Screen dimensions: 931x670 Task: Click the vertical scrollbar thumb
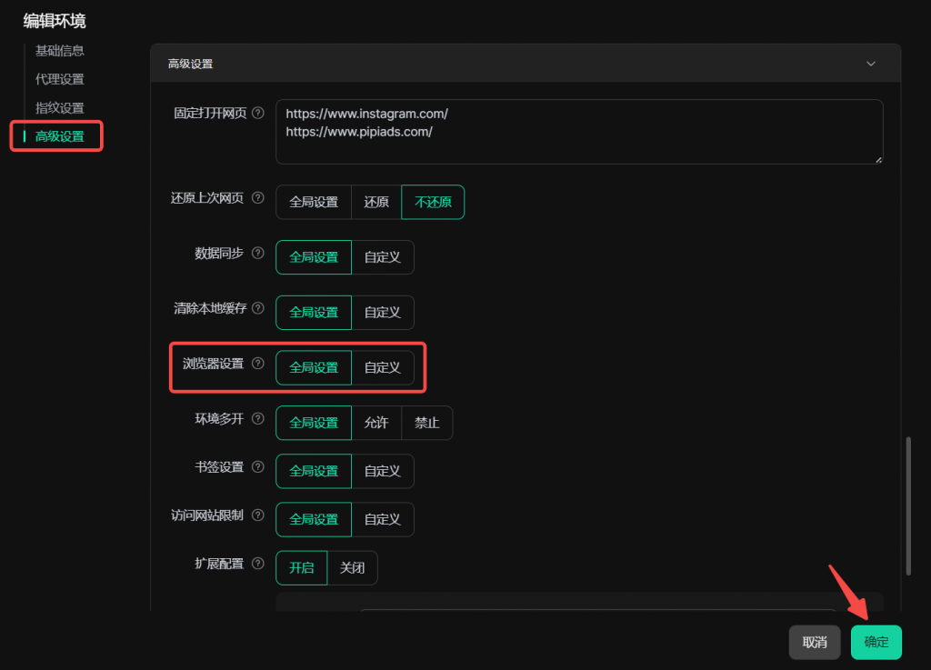(x=909, y=505)
